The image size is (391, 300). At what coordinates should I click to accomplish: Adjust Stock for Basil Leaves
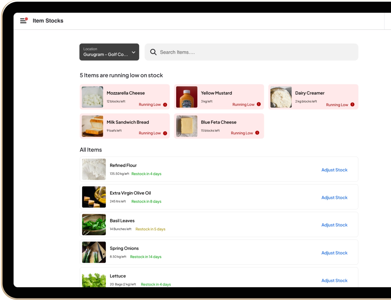pos(334,225)
